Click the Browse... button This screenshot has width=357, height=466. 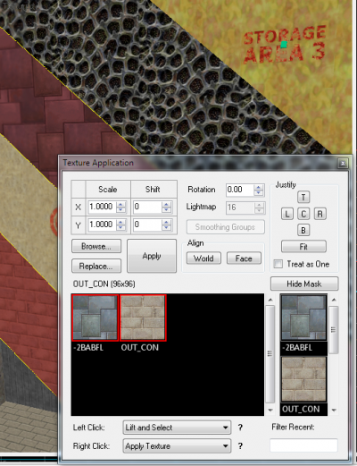click(96, 246)
